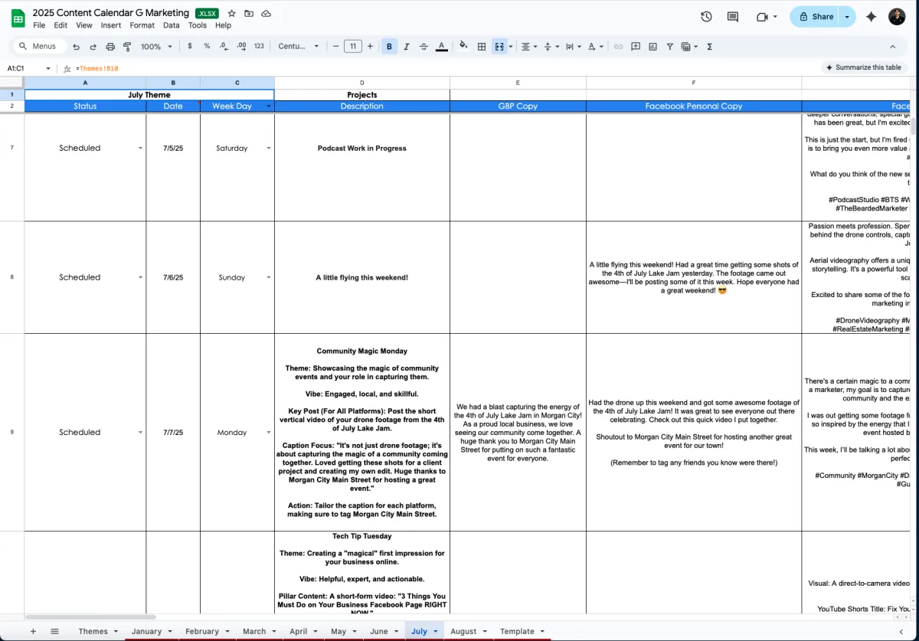Open the Format menu
919x641 pixels.
(x=142, y=25)
